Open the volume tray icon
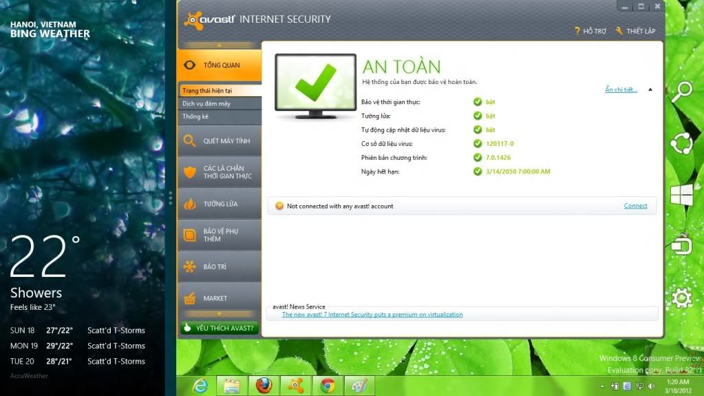Viewport: 704px width, 396px height. coord(652,386)
